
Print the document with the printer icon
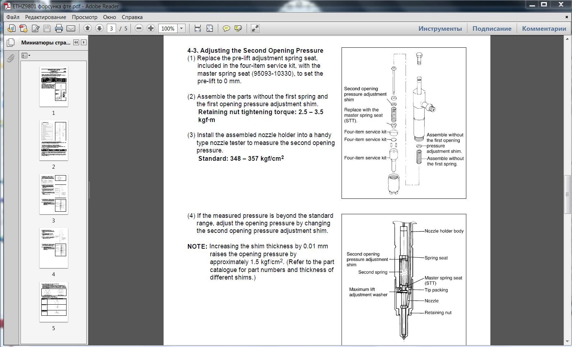(x=59, y=28)
